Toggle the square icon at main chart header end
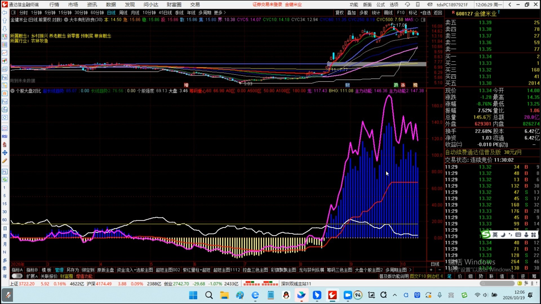 tap(423, 20)
